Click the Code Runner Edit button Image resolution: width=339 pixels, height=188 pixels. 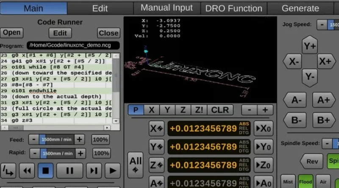(60, 33)
